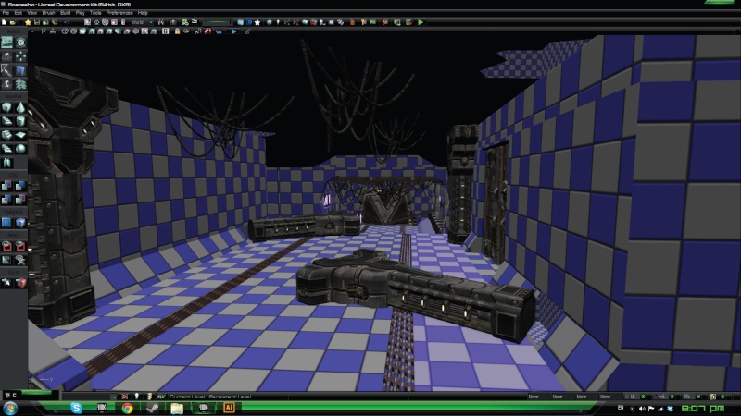This screenshot has height=416, width=741.
Task: Add special brush from Volumes section
Action: click(x=6, y=222)
